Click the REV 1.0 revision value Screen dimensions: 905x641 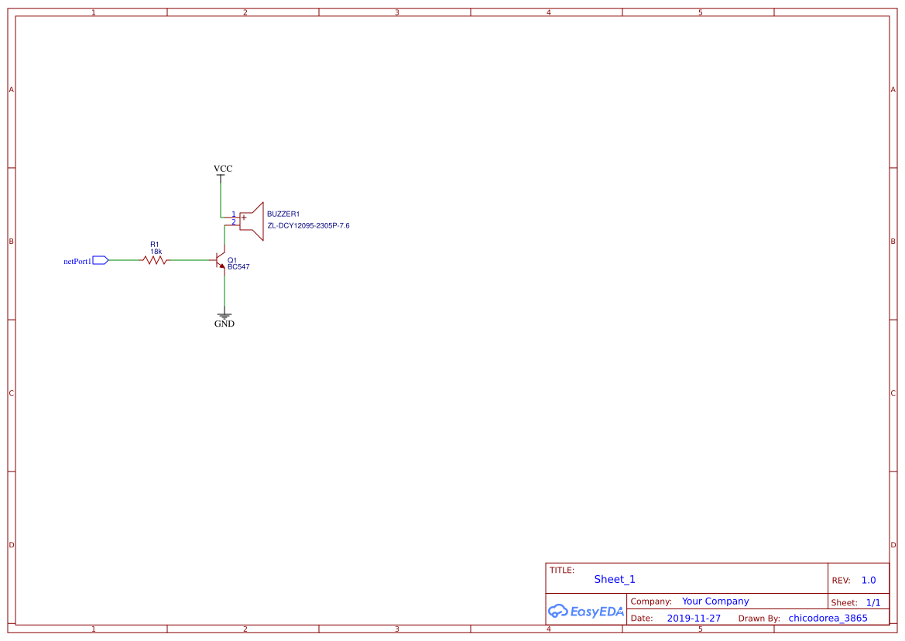[x=869, y=580]
